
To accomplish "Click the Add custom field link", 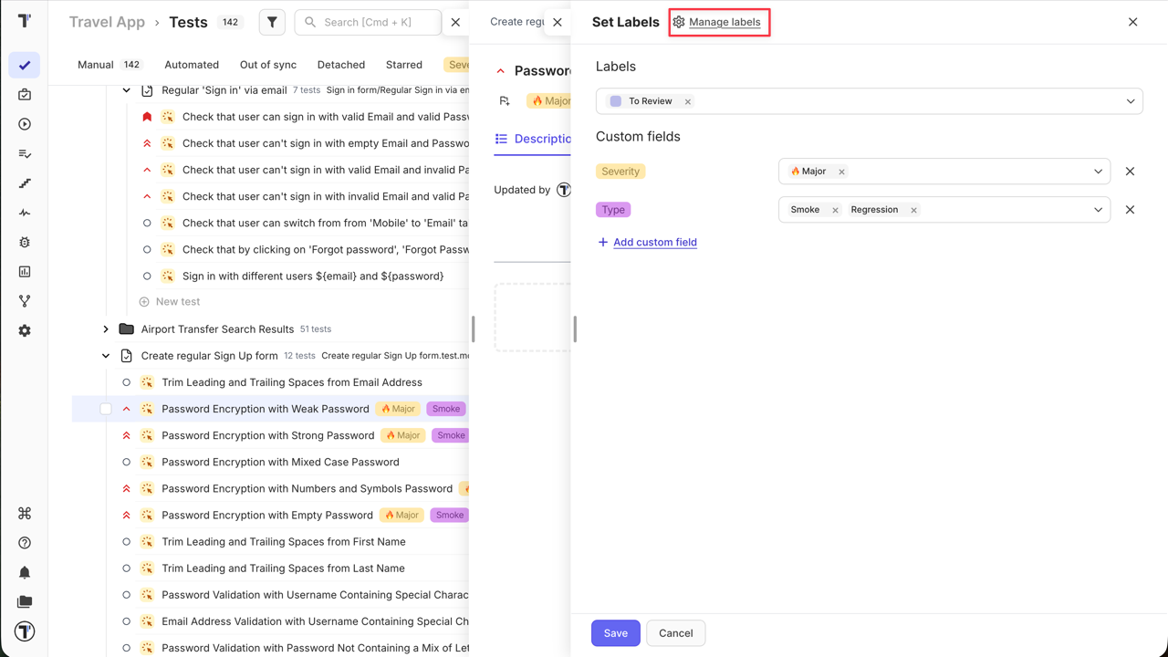I will pyautogui.click(x=655, y=243).
